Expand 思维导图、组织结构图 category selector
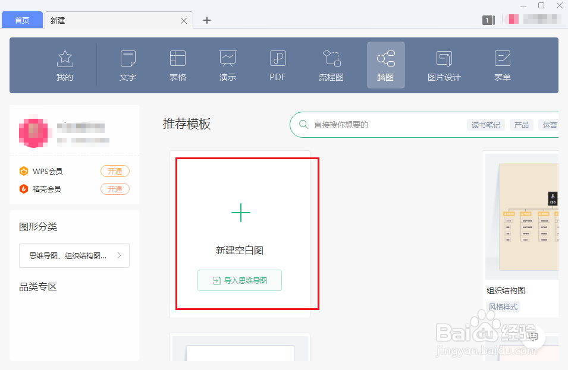 [x=74, y=255]
